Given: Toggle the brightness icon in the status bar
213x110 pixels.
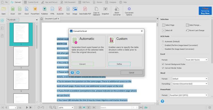Looking at the screenshot, I should point(210,107).
